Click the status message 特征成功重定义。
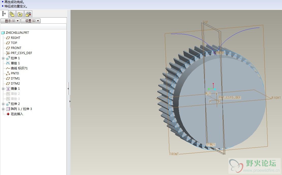The image size is (282, 175). (x=16, y=6)
